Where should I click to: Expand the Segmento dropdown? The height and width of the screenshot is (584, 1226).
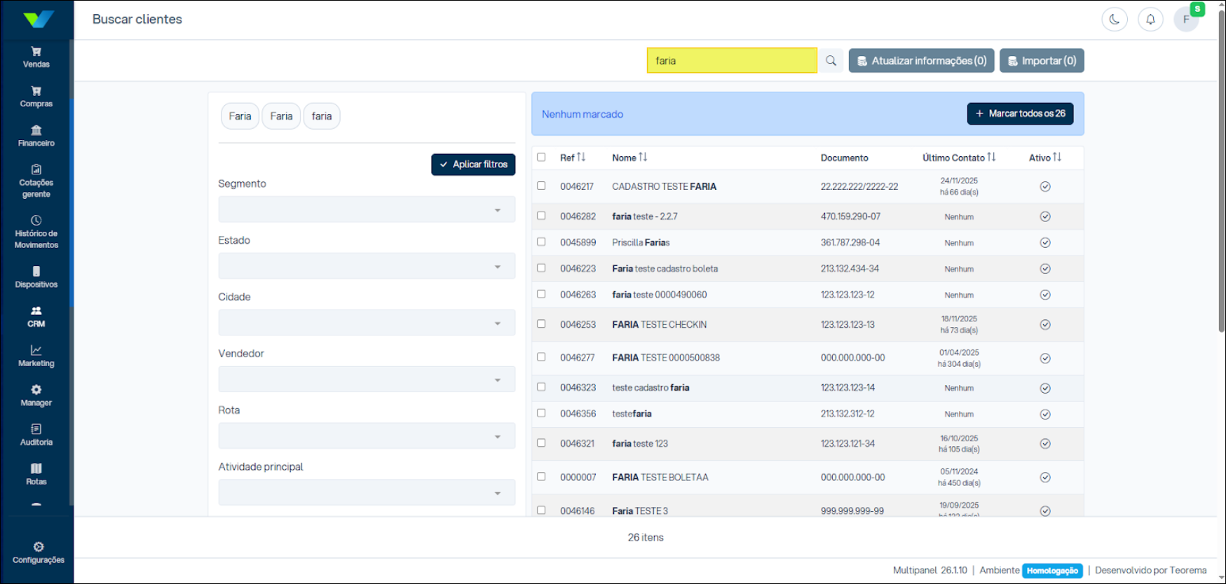click(367, 209)
